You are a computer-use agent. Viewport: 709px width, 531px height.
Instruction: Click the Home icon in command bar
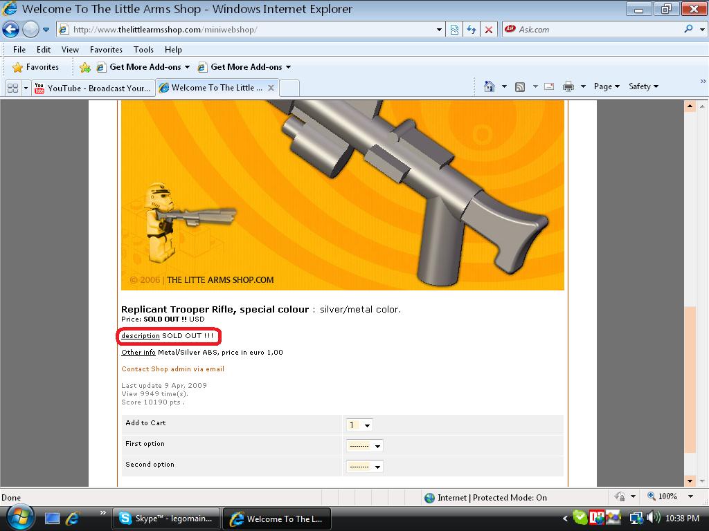coord(490,86)
